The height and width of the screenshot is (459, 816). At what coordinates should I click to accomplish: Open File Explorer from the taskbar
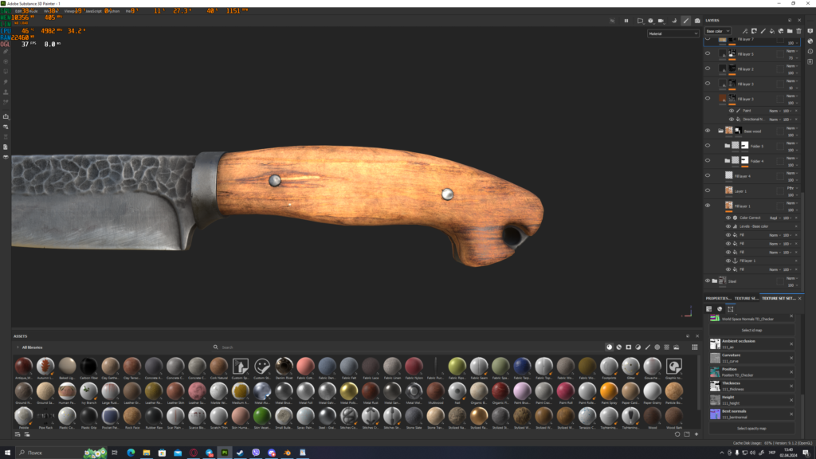tap(147, 453)
